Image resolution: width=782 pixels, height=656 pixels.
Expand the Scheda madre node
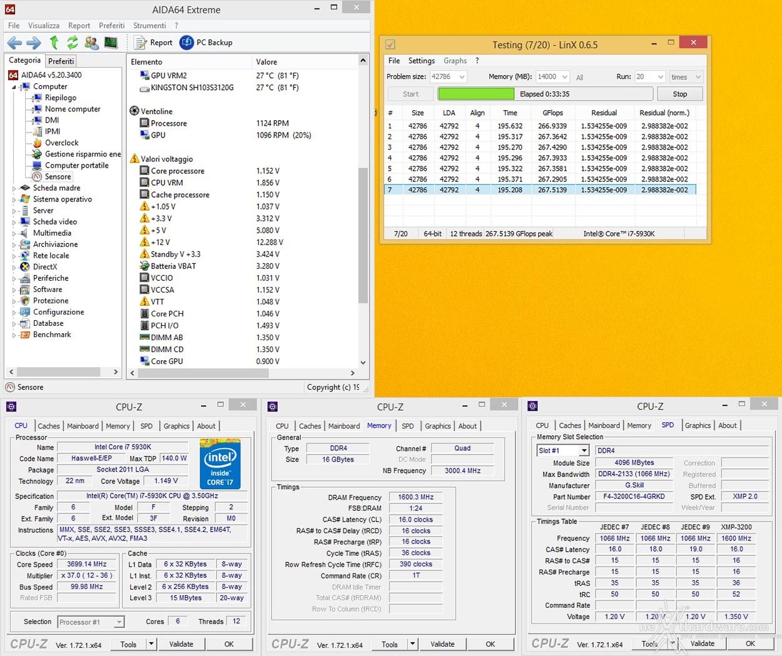coord(14,188)
